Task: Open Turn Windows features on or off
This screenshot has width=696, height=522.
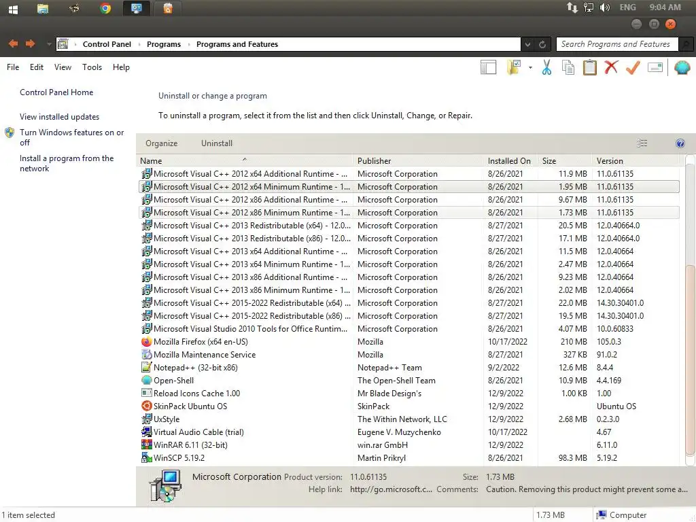Action: 71,137
